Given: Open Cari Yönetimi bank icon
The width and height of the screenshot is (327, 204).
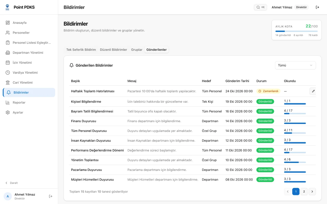Looking at the screenshot, I should click(x=8, y=82).
